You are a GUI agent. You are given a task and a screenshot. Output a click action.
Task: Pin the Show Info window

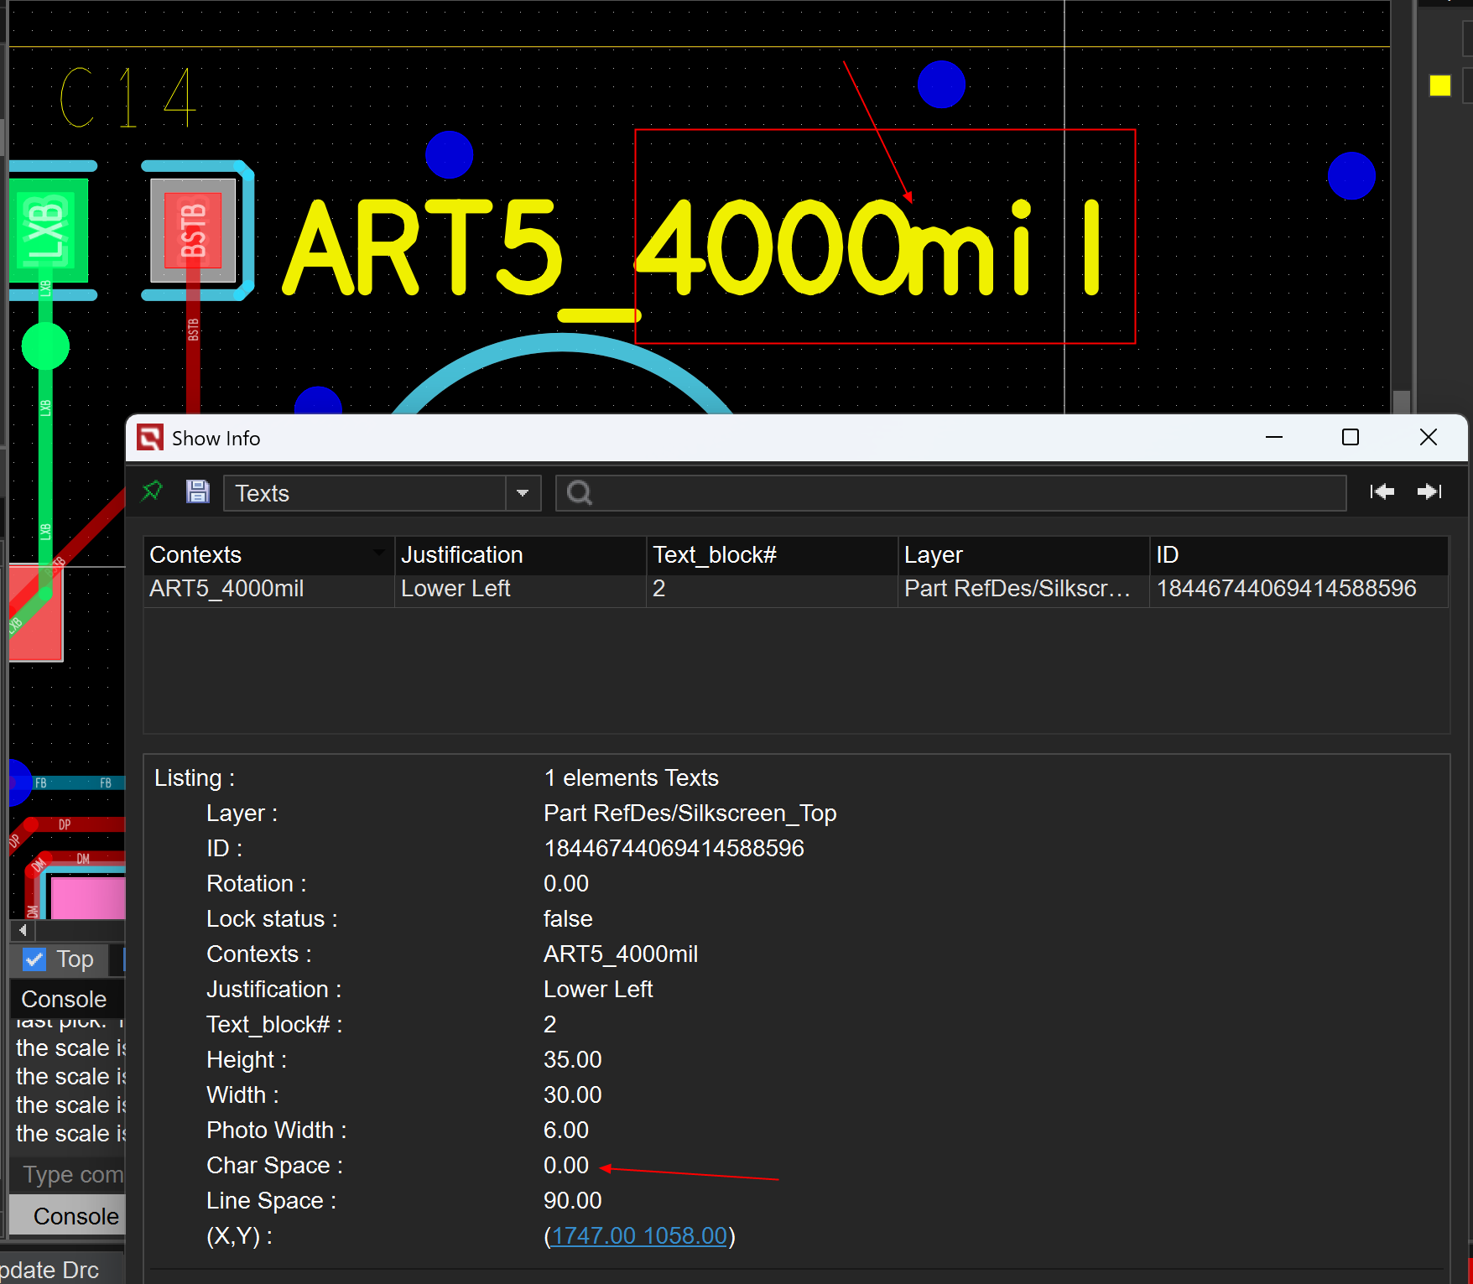click(152, 491)
